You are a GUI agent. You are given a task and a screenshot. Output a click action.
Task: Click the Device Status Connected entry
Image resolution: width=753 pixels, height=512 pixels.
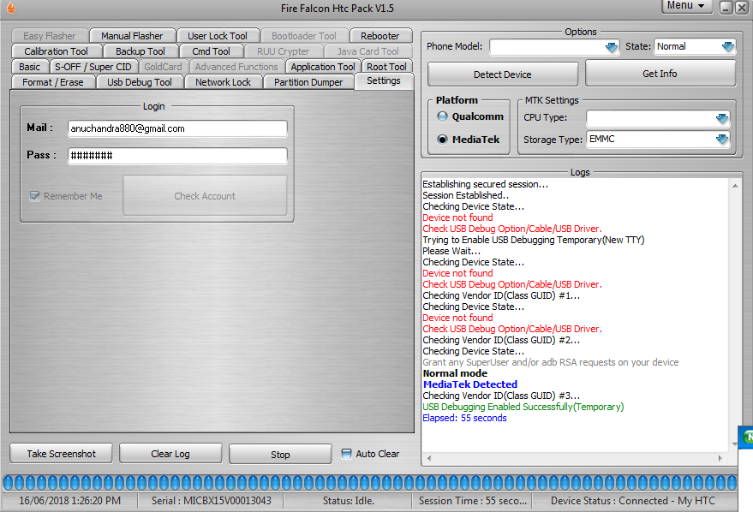(633, 501)
